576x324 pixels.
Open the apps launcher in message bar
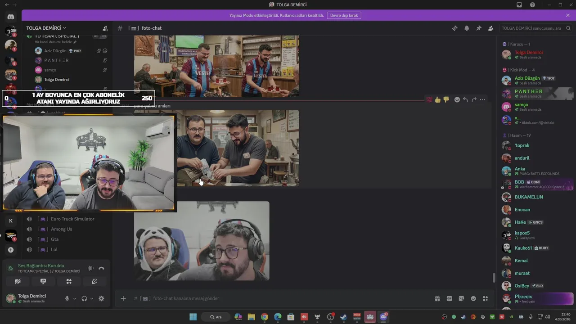tap(485, 298)
